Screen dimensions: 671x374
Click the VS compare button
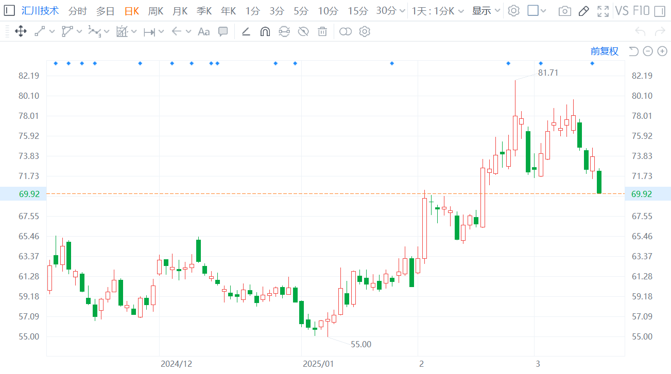pyautogui.click(x=622, y=10)
